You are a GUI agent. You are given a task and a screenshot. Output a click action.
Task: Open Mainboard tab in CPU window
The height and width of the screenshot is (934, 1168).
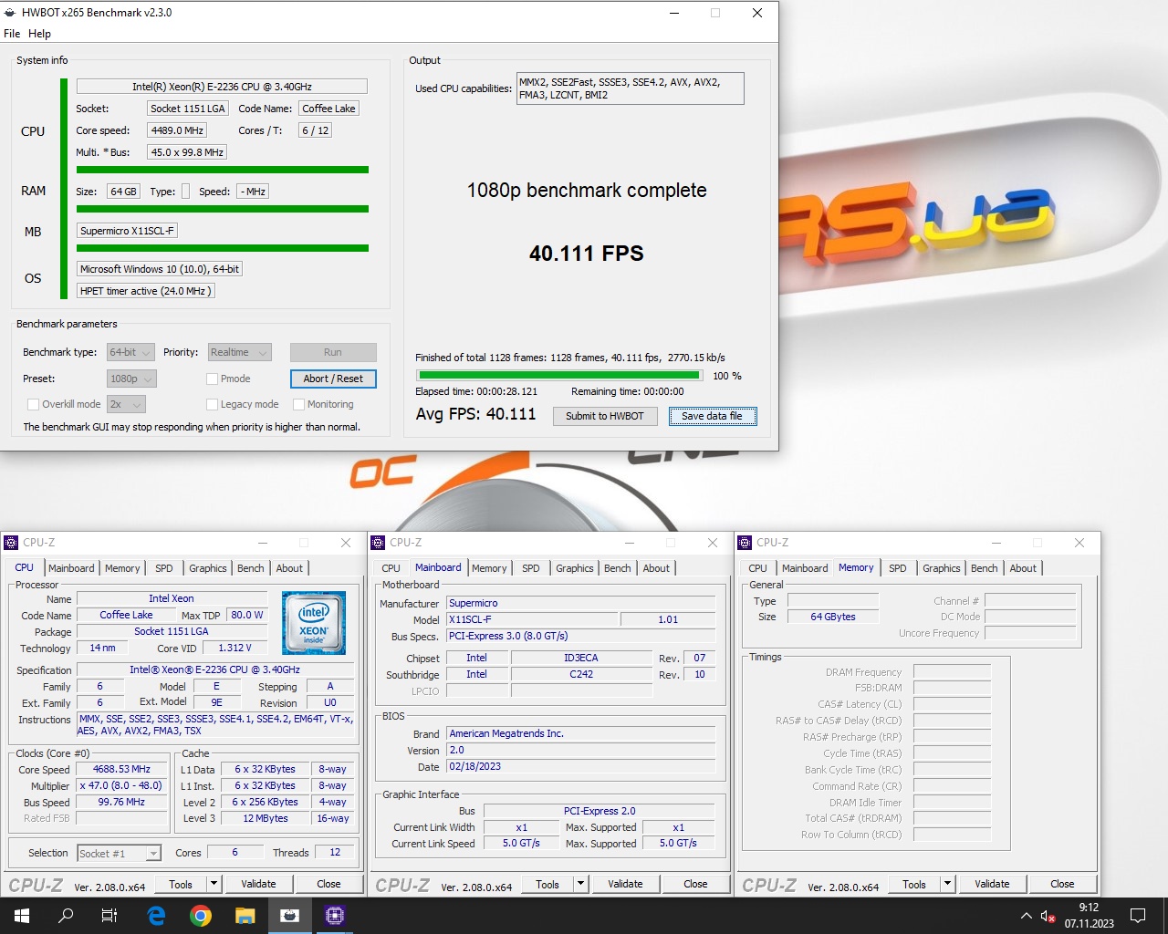point(71,568)
